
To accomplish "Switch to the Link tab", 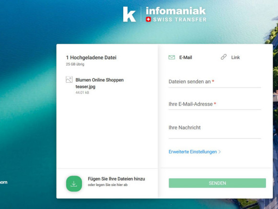I will pos(230,57).
